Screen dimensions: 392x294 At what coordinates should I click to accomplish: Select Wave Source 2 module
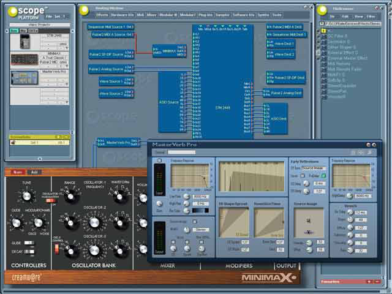coord(116,94)
